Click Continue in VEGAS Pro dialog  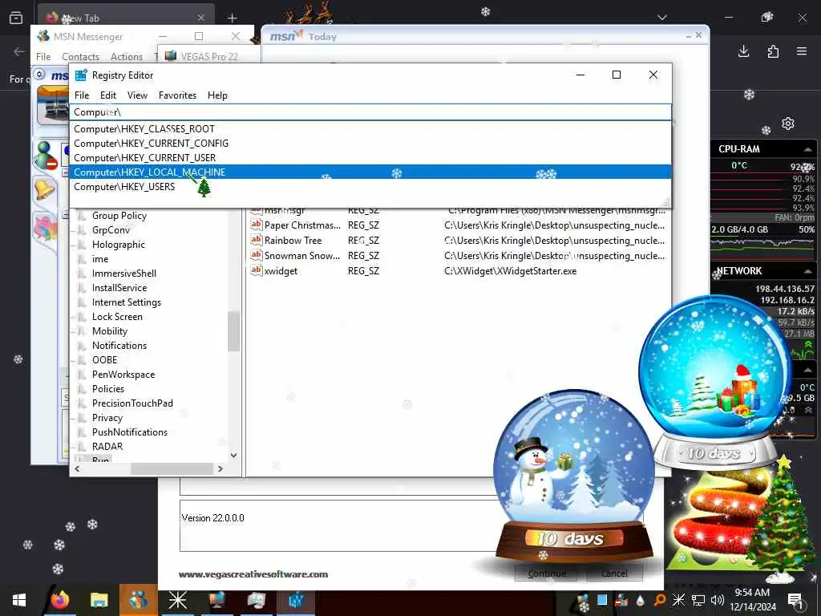pos(547,573)
